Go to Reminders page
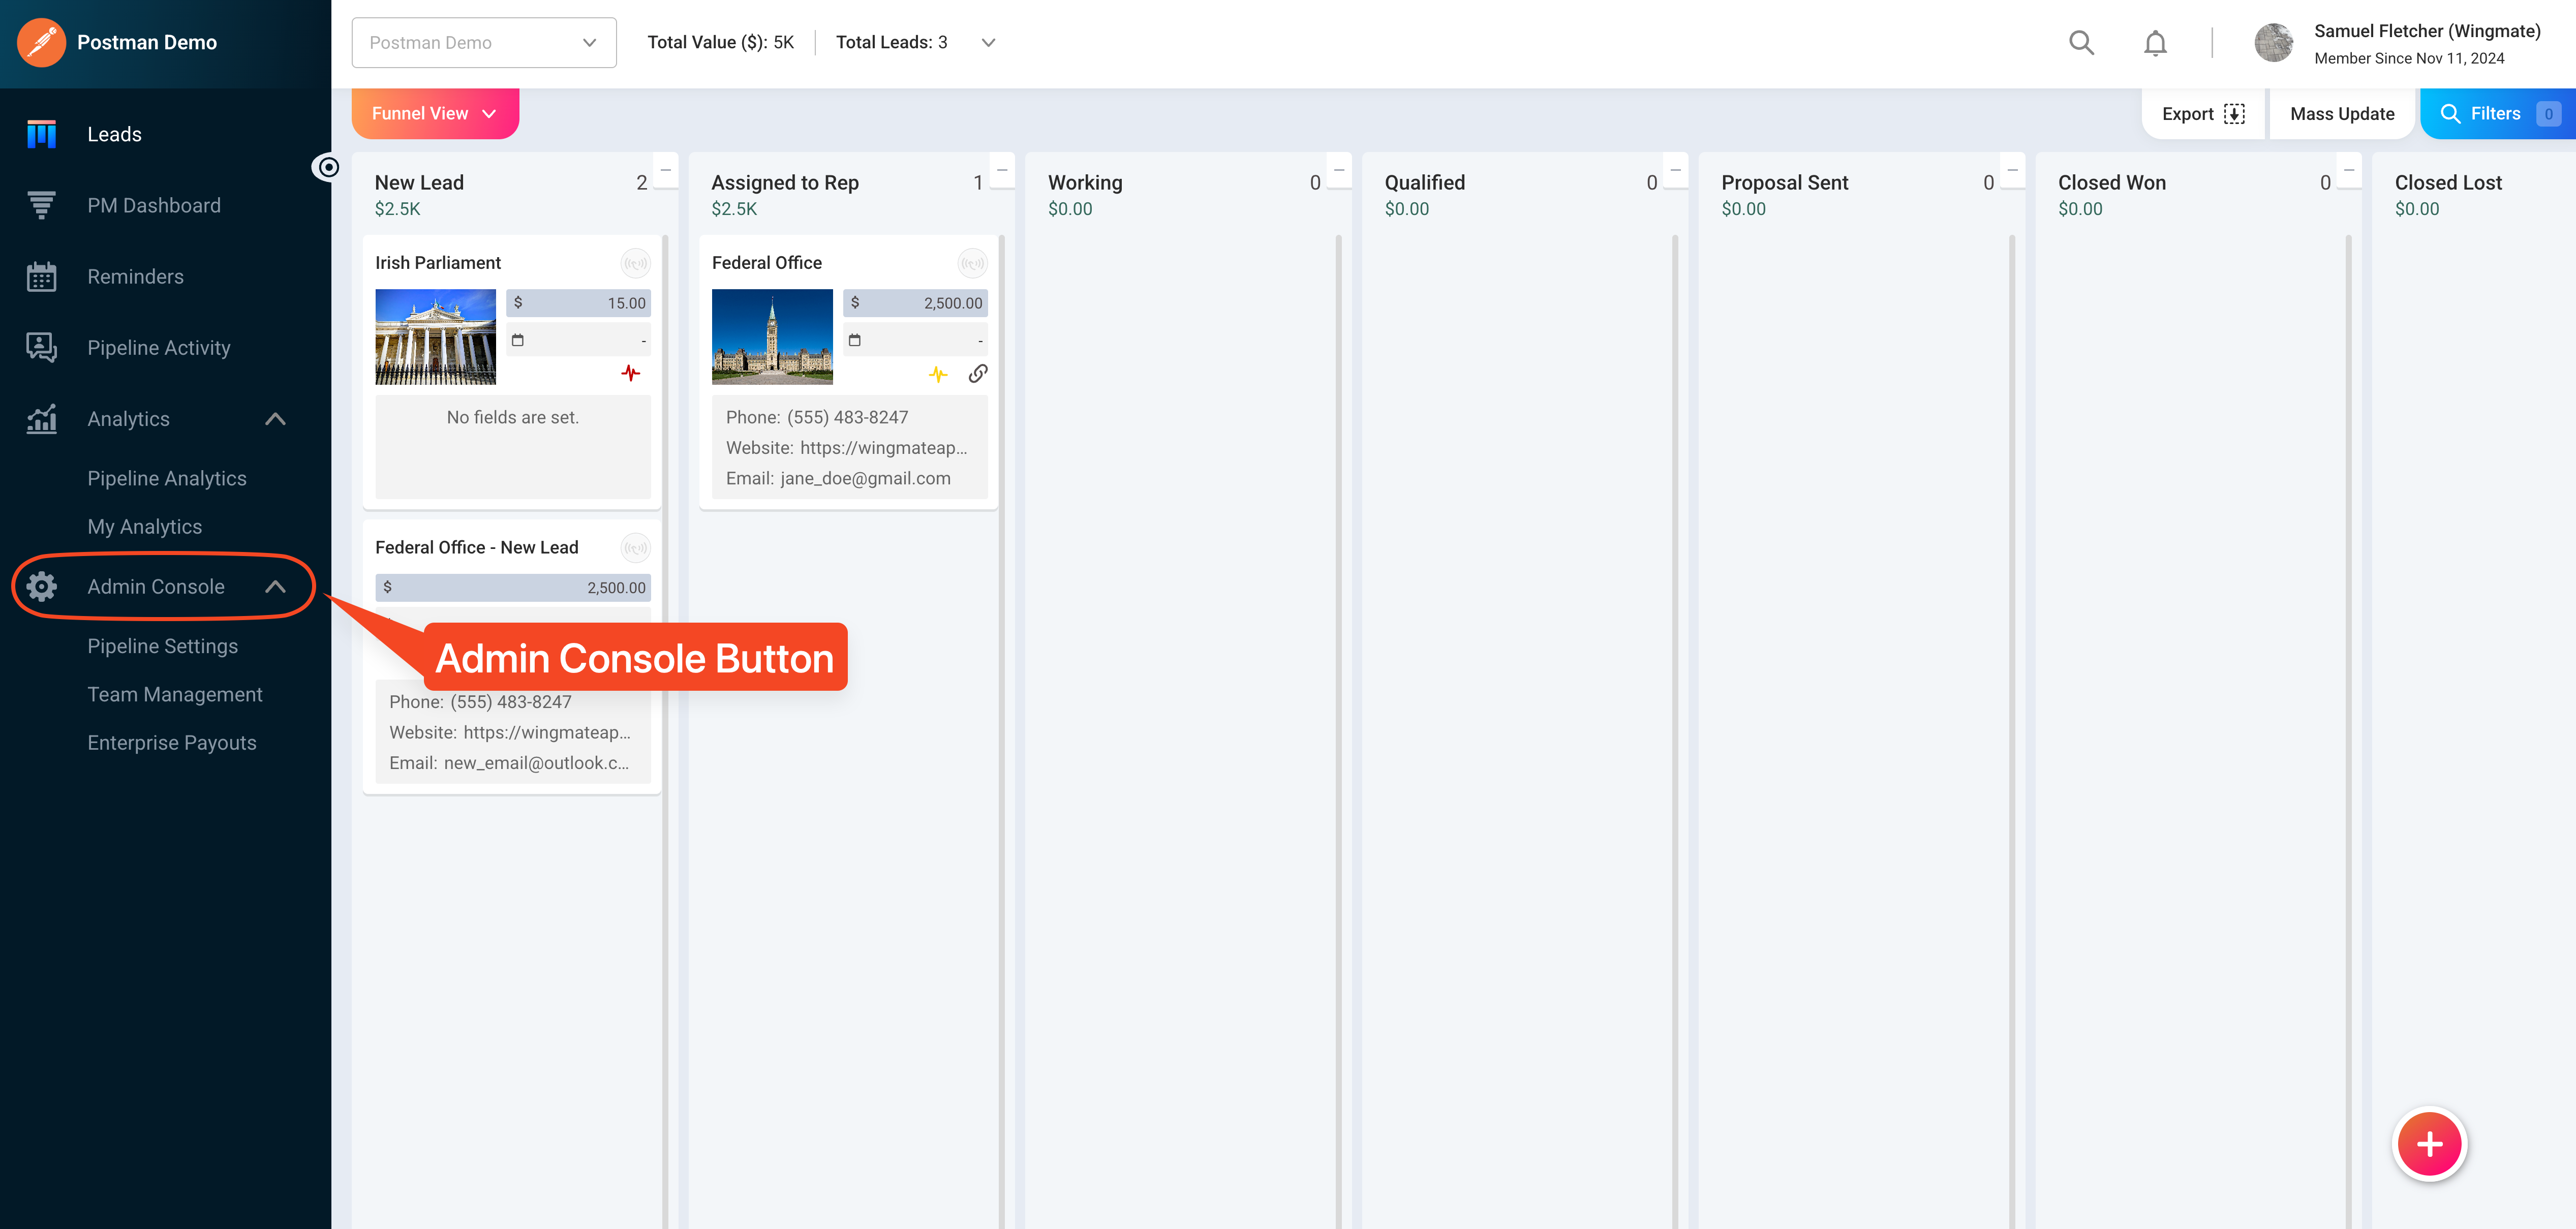Image resolution: width=2576 pixels, height=1229 pixels. 135,276
